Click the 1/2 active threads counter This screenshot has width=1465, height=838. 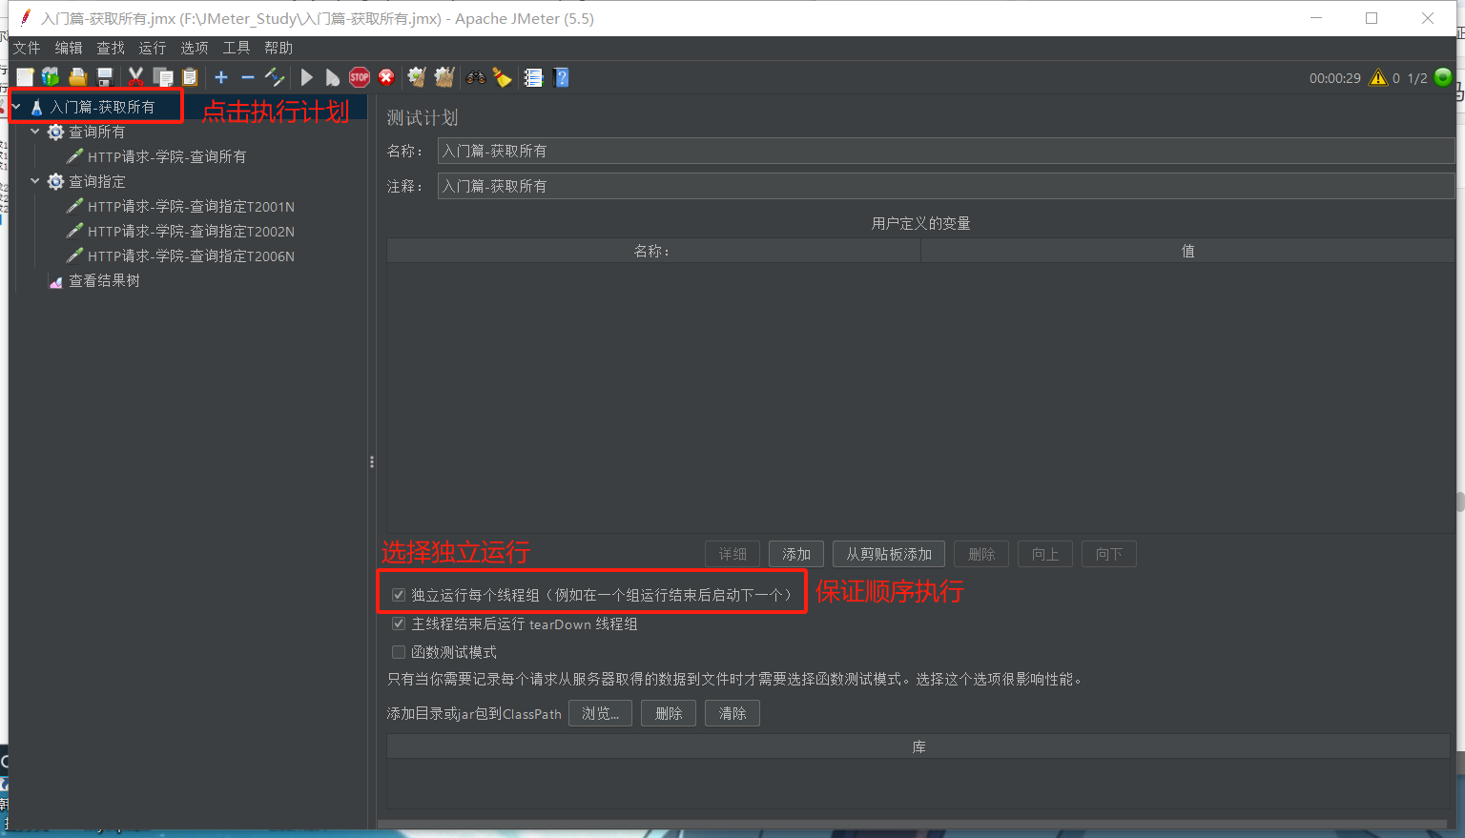click(1417, 78)
